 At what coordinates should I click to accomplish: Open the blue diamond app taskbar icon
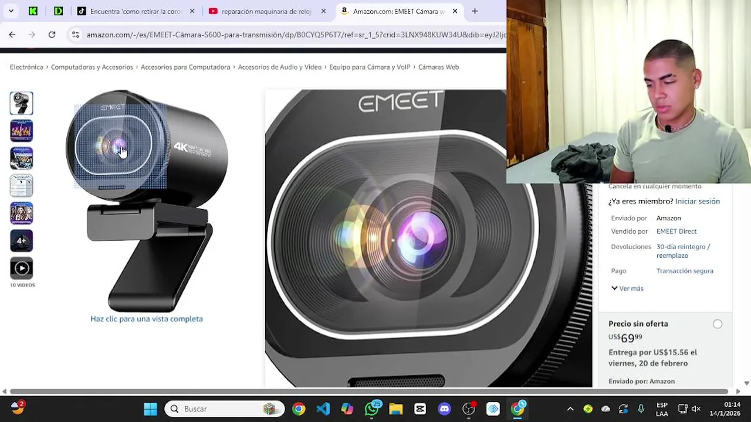tap(493, 409)
